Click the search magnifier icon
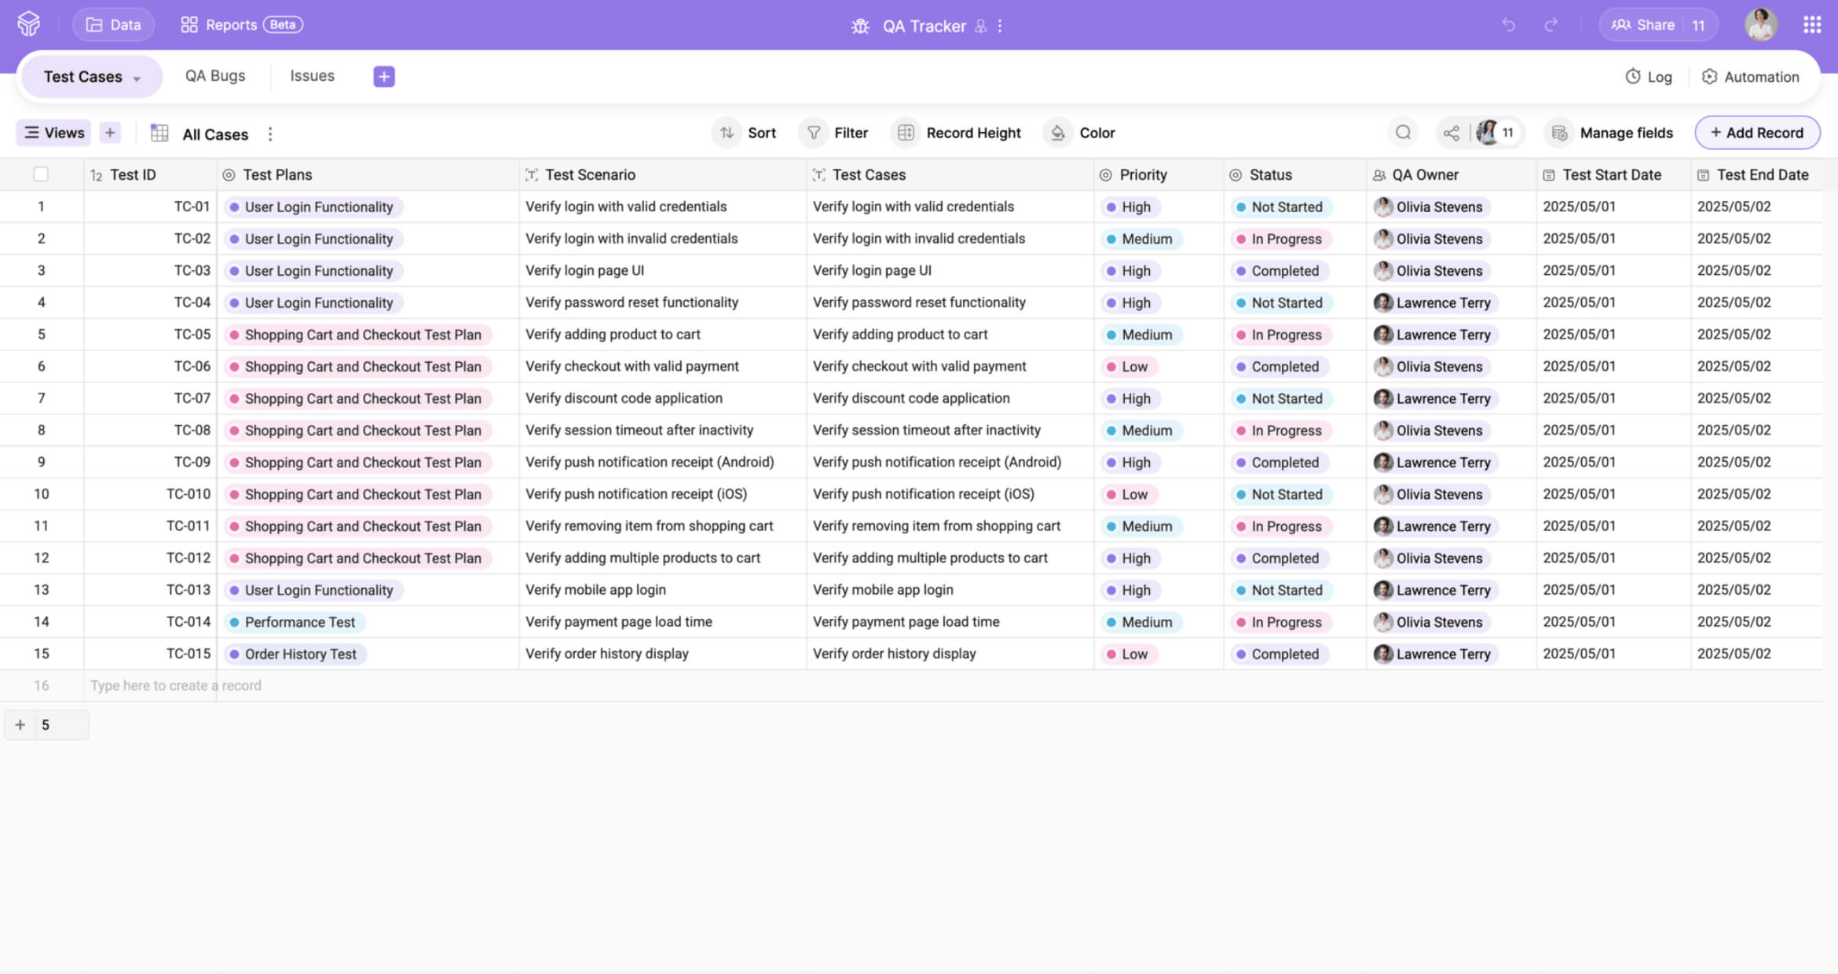 [x=1404, y=132]
